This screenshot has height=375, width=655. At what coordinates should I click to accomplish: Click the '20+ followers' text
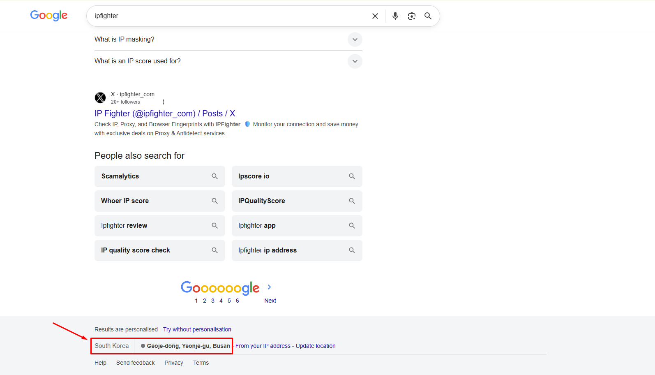pos(125,102)
